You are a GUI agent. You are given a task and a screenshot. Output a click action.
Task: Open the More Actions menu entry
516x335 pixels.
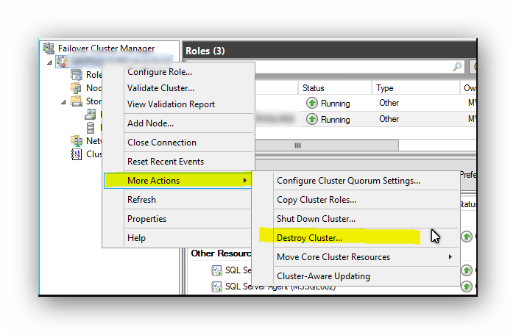pyautogui.click(x=177, y=180)
